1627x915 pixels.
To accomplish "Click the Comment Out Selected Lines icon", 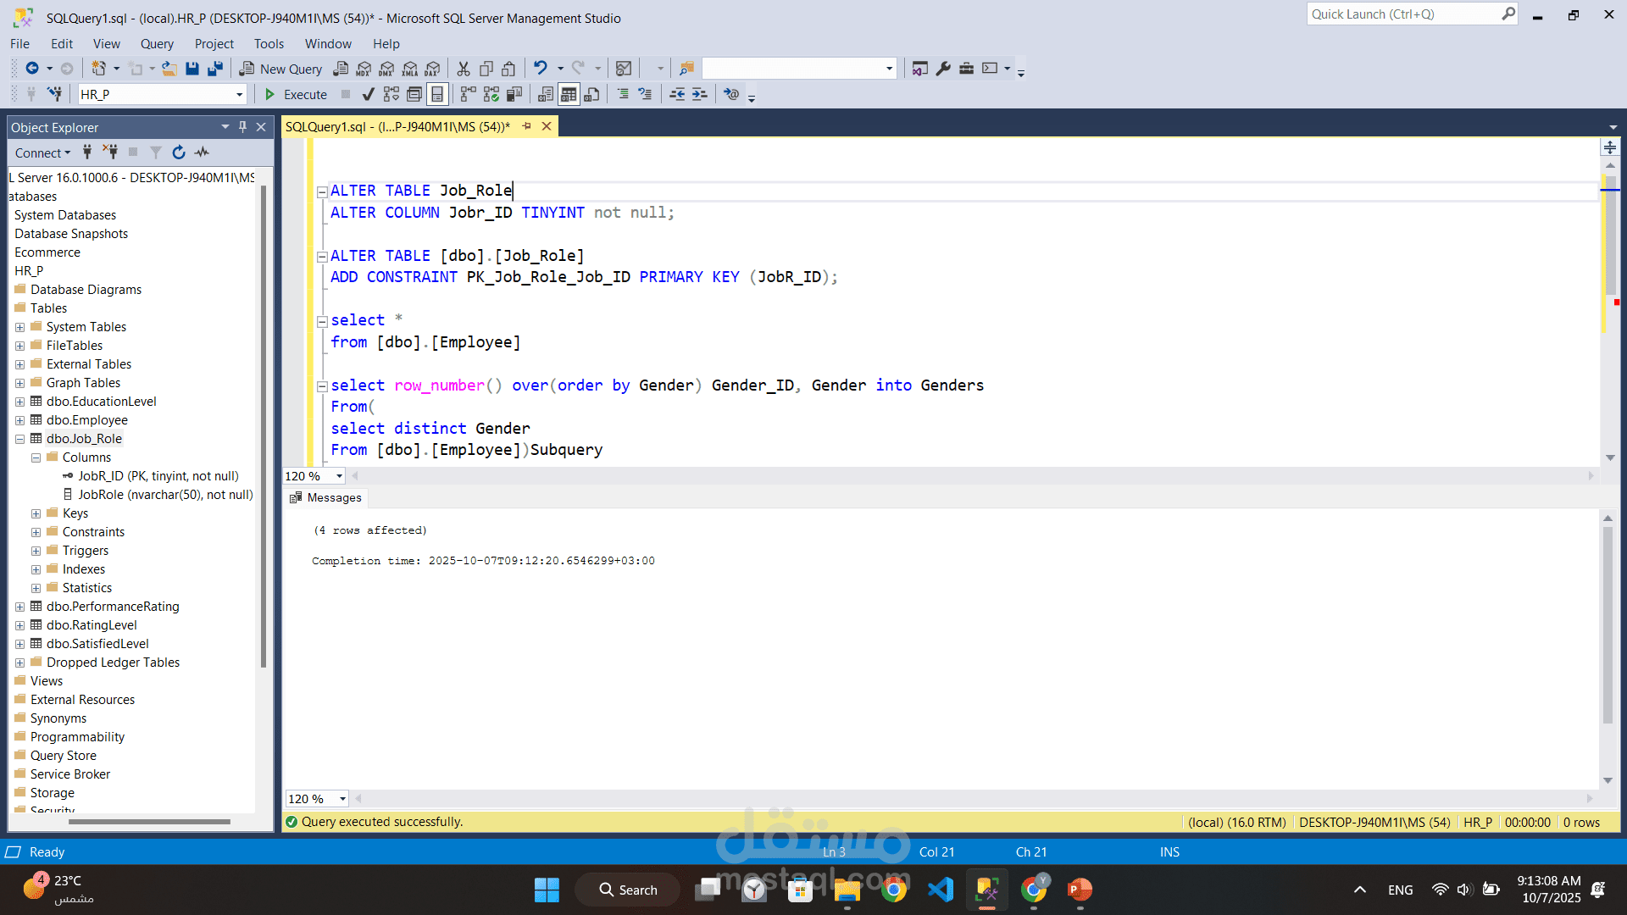I will 623,94.
